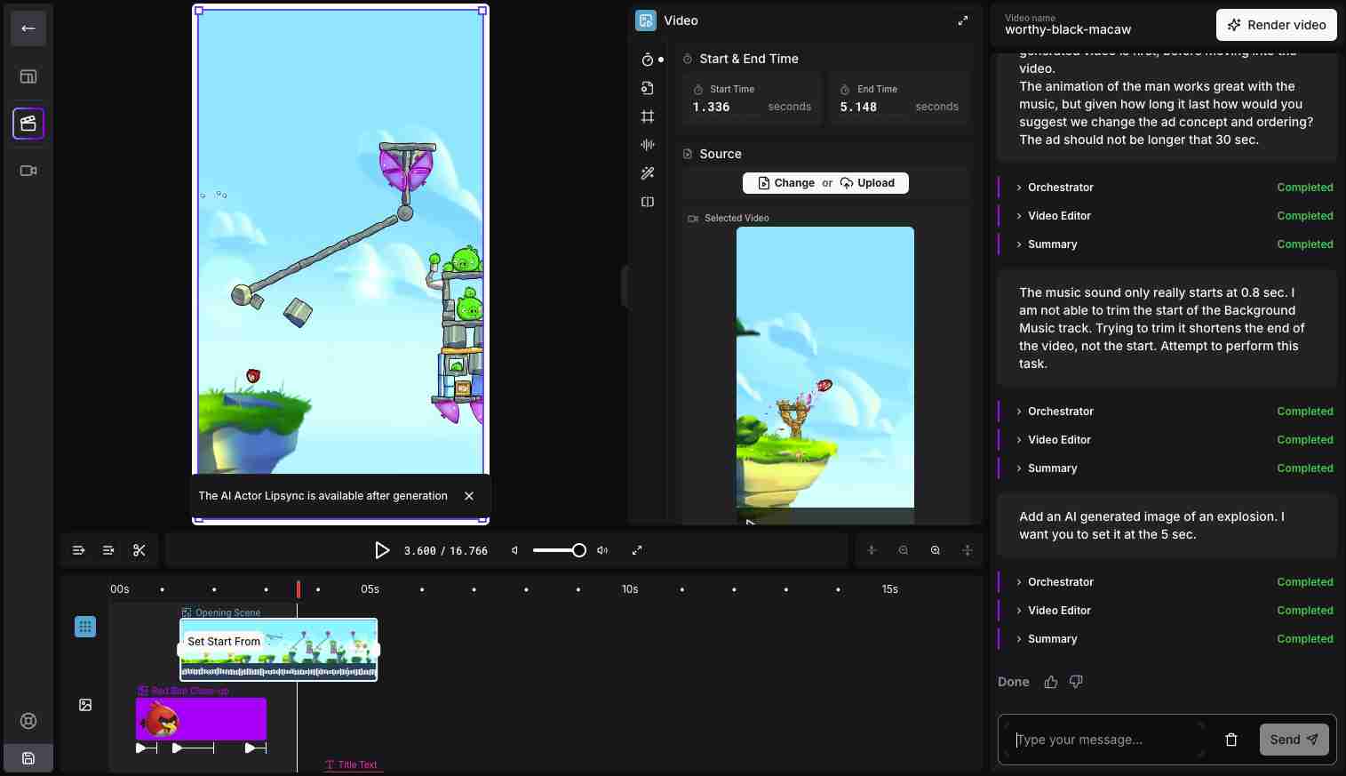Open the camera tab in left sidebar
The width and height of the screenshot is (1346, 776).
coord(28,171)
